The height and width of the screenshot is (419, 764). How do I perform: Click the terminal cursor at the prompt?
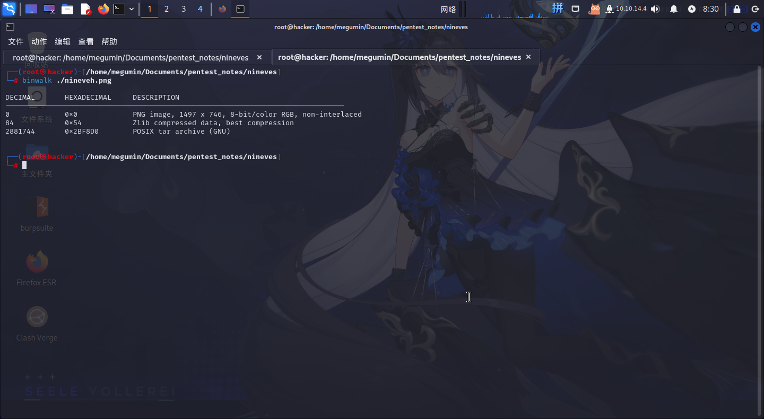click(x=24, y=165)
